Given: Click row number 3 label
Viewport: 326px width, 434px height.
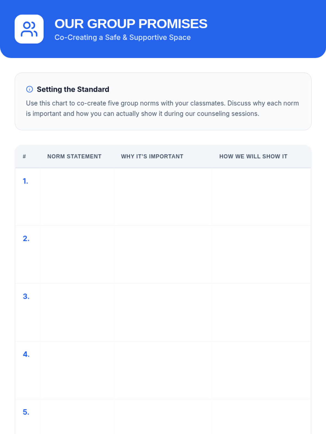Looking at the screenshot, I should point(26,296).
